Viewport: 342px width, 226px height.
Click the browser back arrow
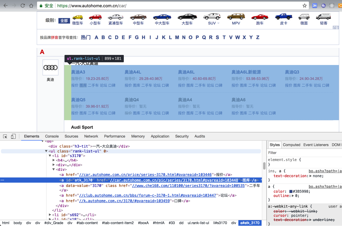tap(6, 6)
